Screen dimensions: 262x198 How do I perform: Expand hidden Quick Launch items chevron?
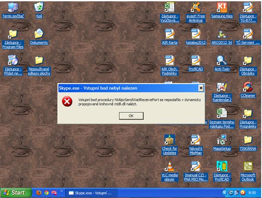tap(61, 192)
